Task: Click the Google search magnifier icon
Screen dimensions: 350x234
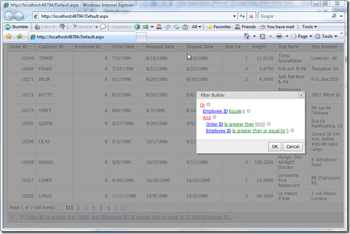Action: click(x=334, y=16)
